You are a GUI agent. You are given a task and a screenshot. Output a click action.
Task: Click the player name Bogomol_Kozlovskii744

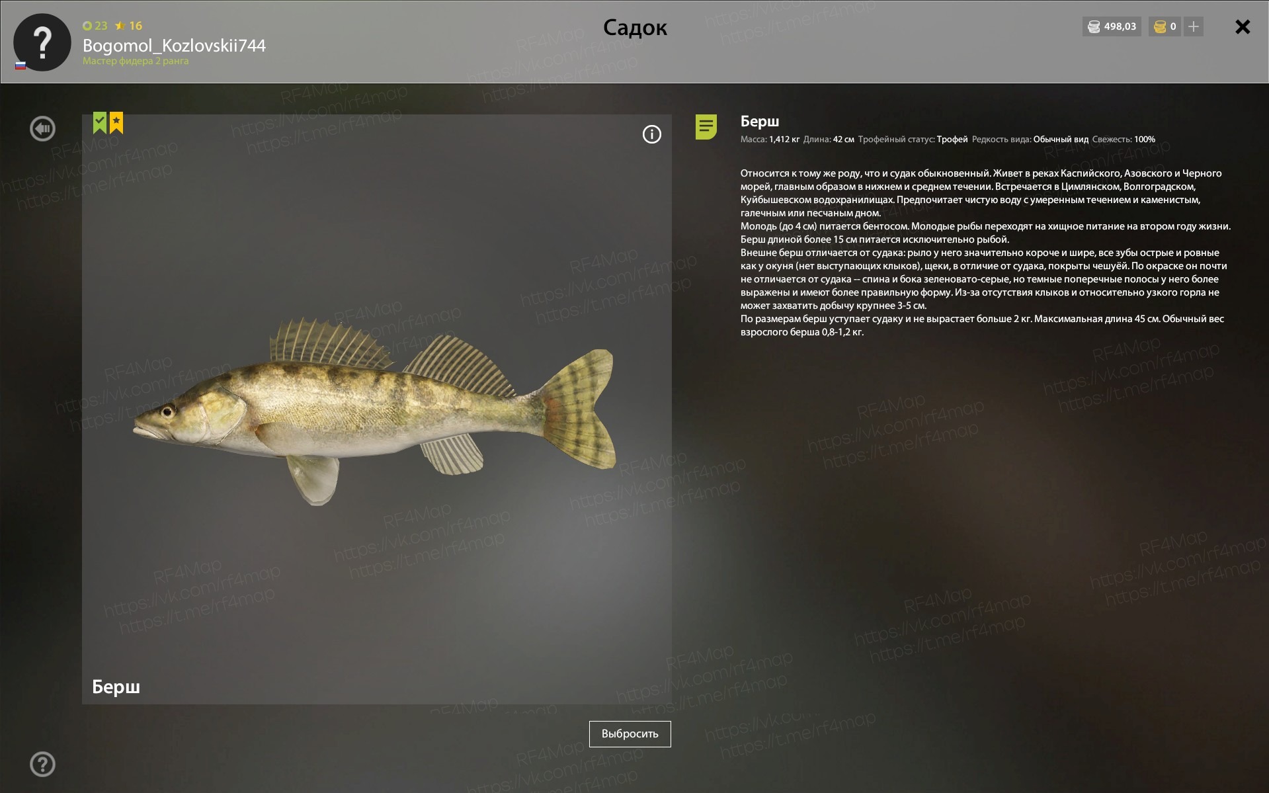point(174,45)
